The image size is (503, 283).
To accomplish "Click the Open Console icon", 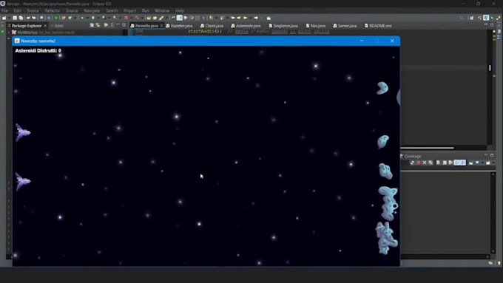I will 488,163.
